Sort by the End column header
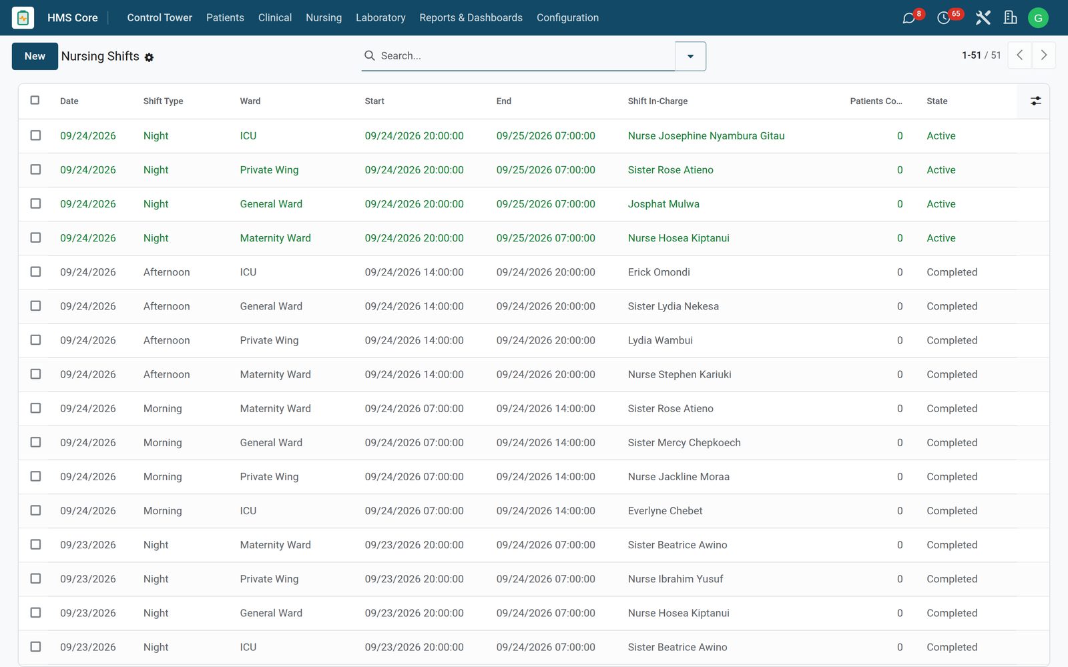Screen dimensions: 1068x667 [x=504, y=101]
